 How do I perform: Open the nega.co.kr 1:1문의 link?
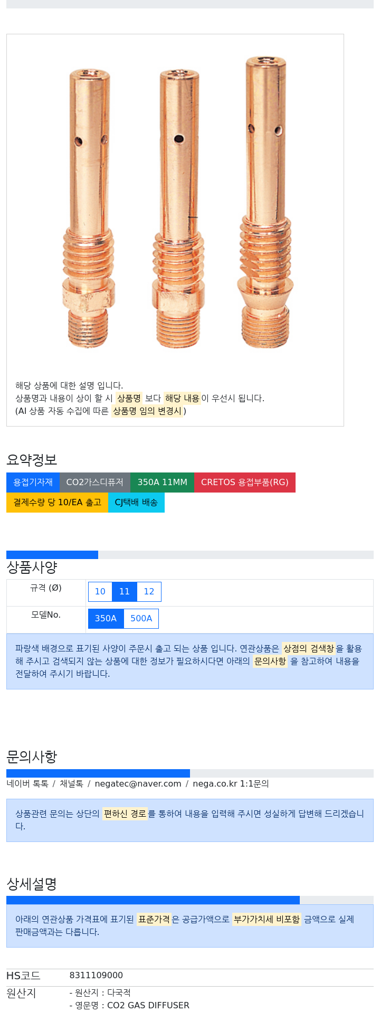[x=231, y=784]
